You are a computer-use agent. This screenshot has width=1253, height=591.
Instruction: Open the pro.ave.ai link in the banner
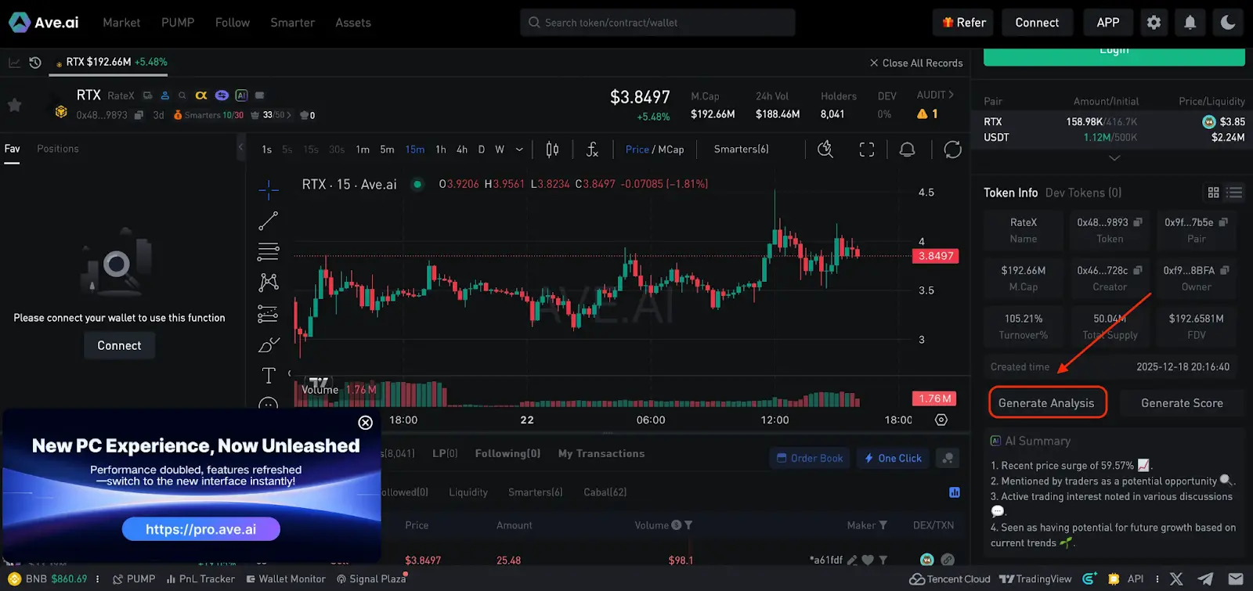point(200,529)
